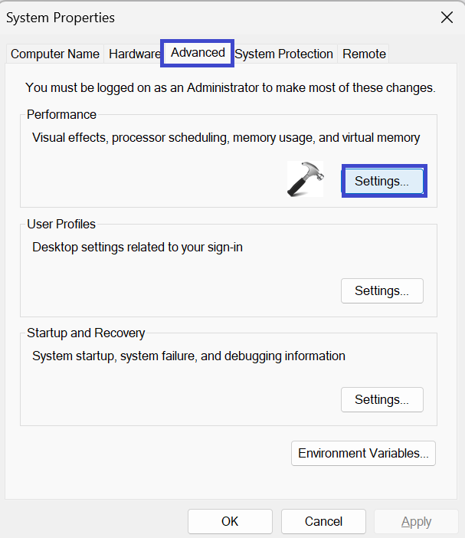Click the User Profiles group label
This screenshot has height=538, width=465.
pos(61,224)
